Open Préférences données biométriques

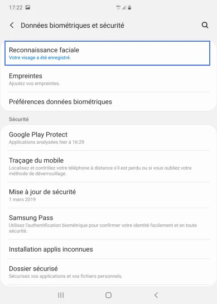tap(108, 102)
